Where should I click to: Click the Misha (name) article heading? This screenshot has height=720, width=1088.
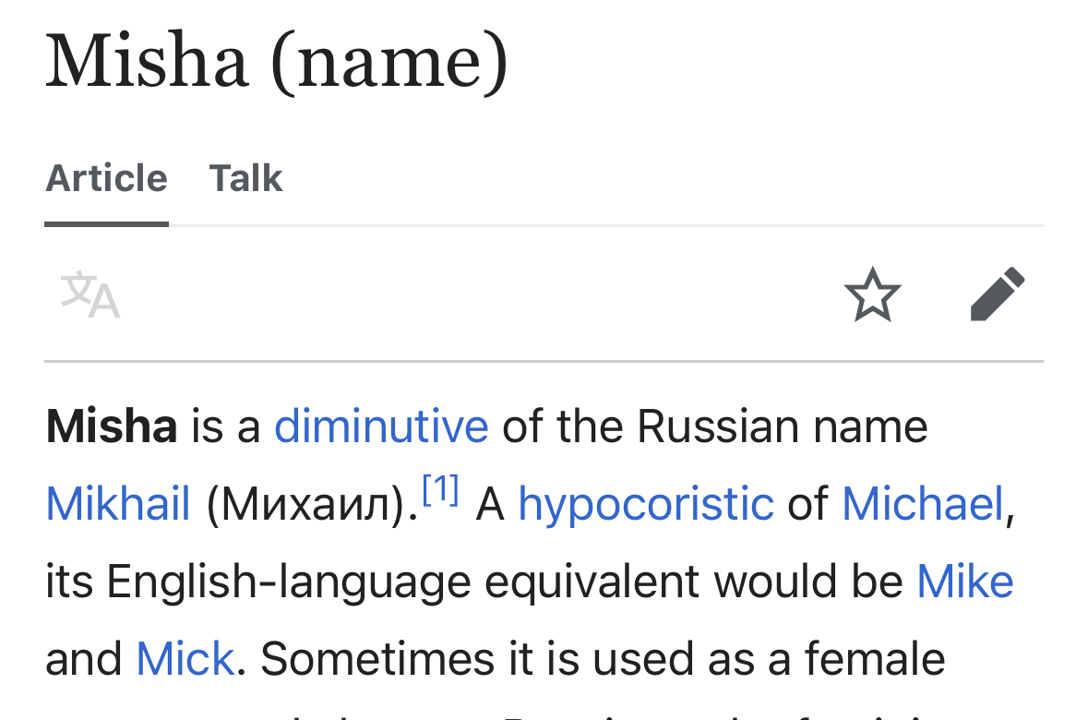coord(277,61)
